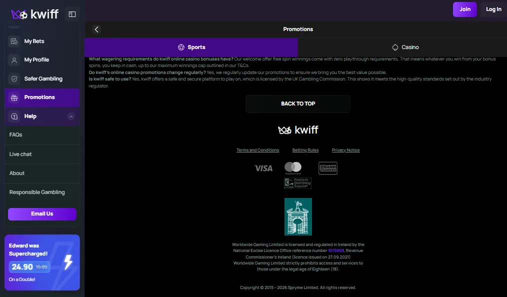The width and height of the screenshot is (507, 297).
Task: Click the BACK TO TOP button
Action: (x=298, y=103)
